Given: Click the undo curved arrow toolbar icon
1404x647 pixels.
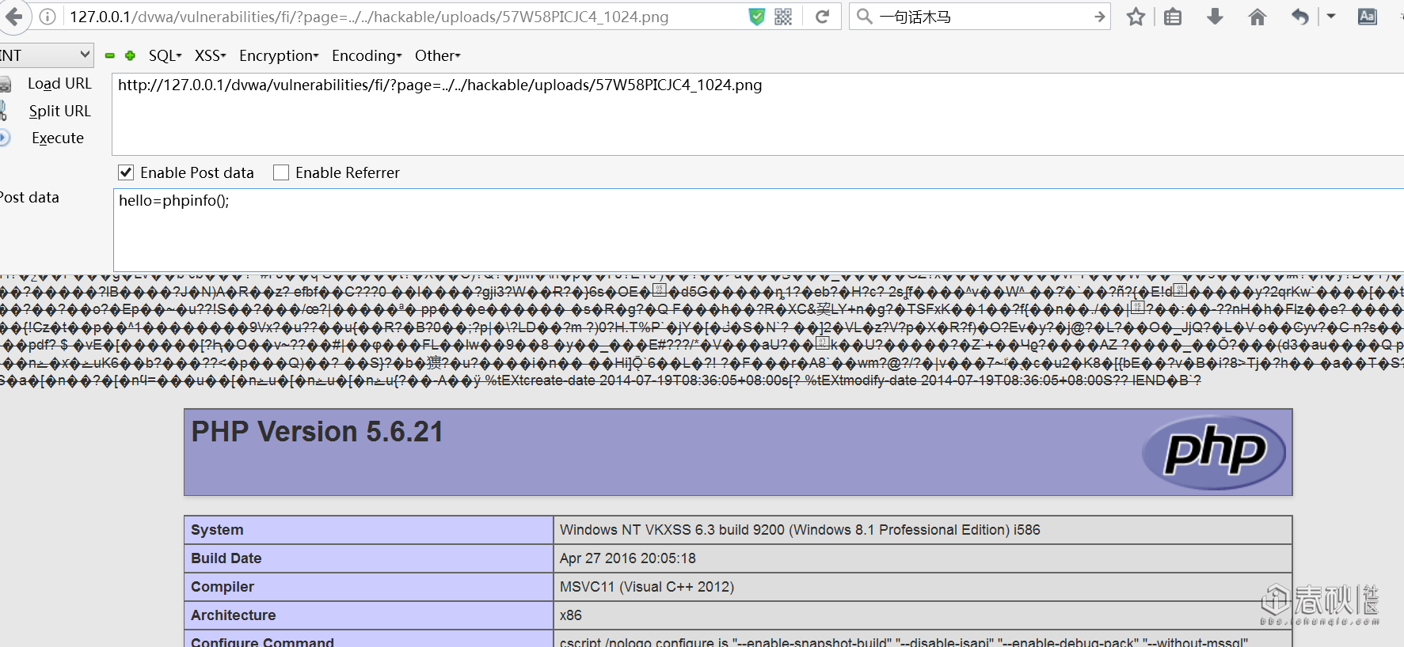Looking at the screenshot, I should (1299, 17).
